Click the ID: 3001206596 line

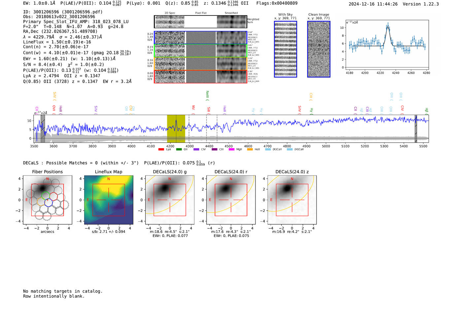[63, 12]
